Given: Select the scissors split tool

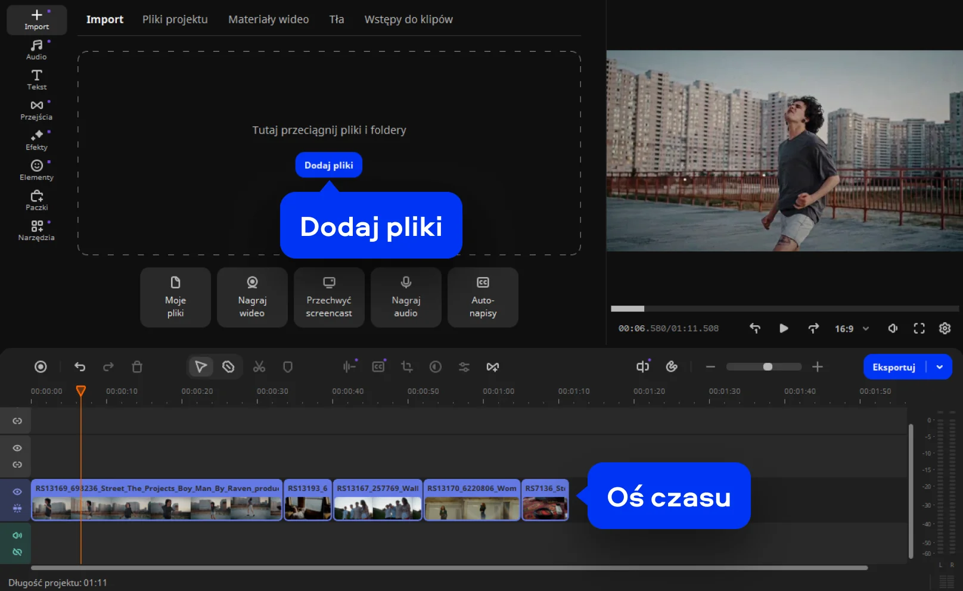Looking at the screenshot, I should [259, 367].
